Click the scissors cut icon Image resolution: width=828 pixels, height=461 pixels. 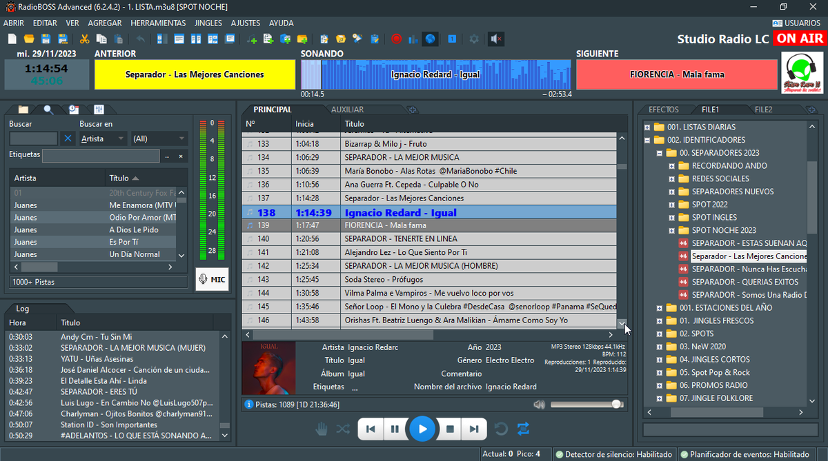84,39
